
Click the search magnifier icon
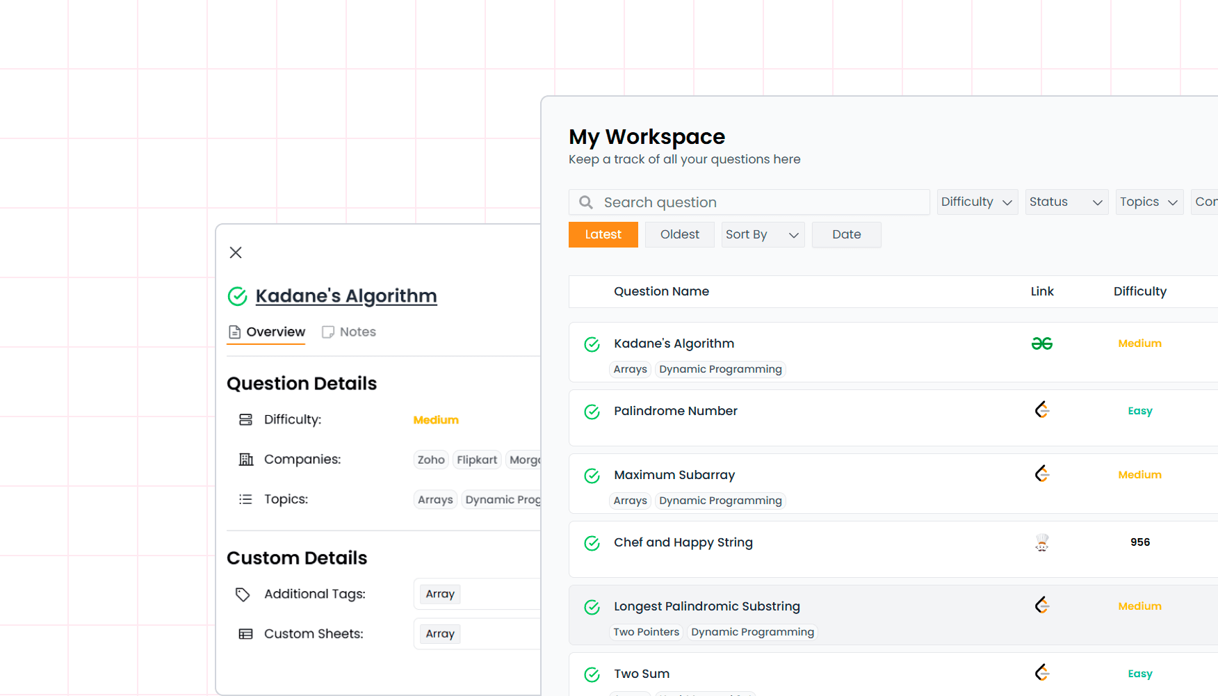tap(586, 202)
